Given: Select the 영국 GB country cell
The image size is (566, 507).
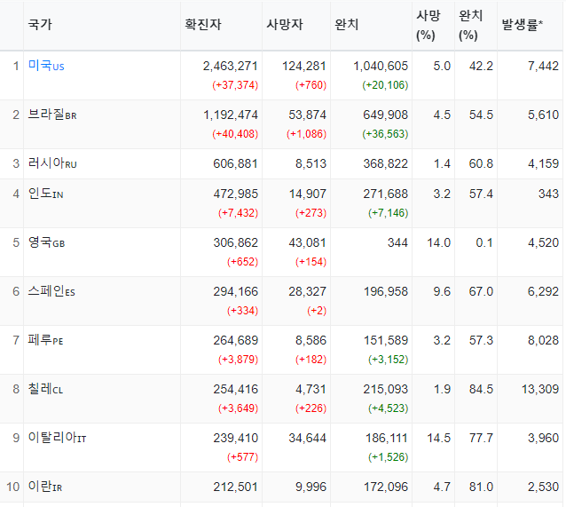Looking at the screenshot, I should pos(46,242).
